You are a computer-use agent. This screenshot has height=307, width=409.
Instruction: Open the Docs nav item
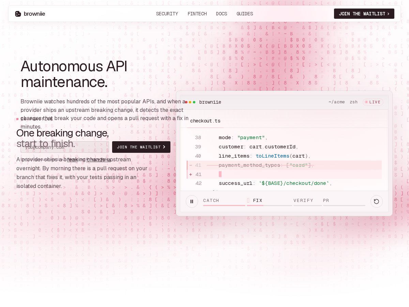point(222,14)
